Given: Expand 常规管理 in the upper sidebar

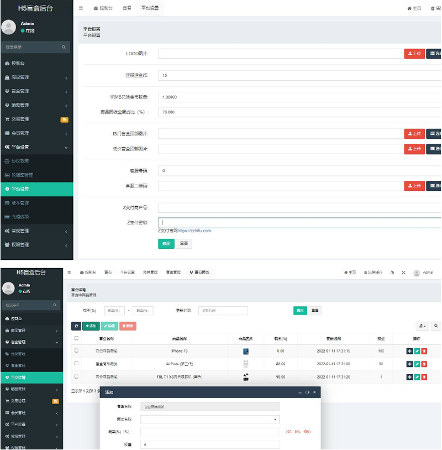Looking at the screenshot, I should point(36,231).
